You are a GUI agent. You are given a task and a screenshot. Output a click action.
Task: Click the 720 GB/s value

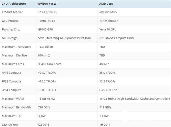(44, 107)
